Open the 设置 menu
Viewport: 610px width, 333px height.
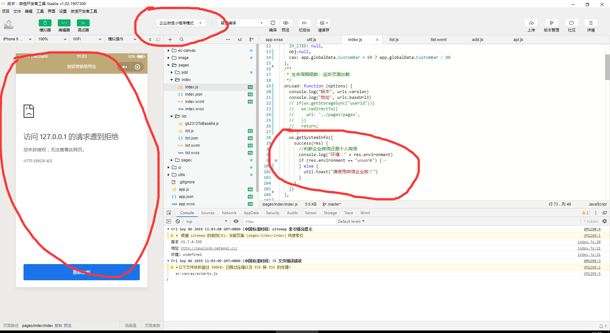click(63, 11)
